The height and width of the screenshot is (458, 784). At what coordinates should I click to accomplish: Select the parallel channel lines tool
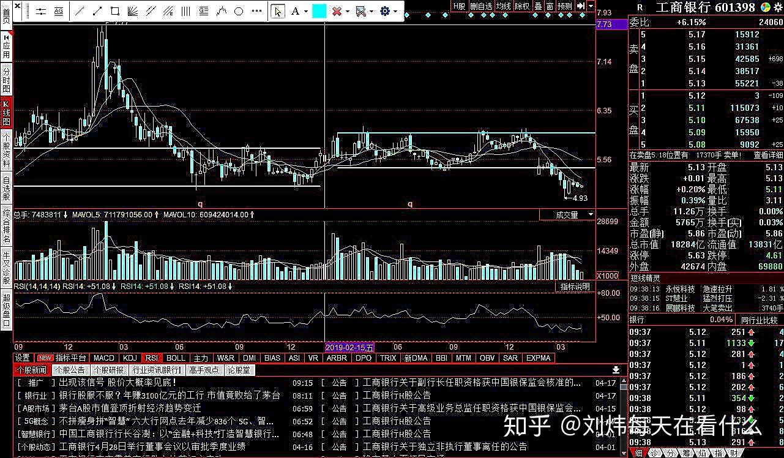click(x=150, y=11)
